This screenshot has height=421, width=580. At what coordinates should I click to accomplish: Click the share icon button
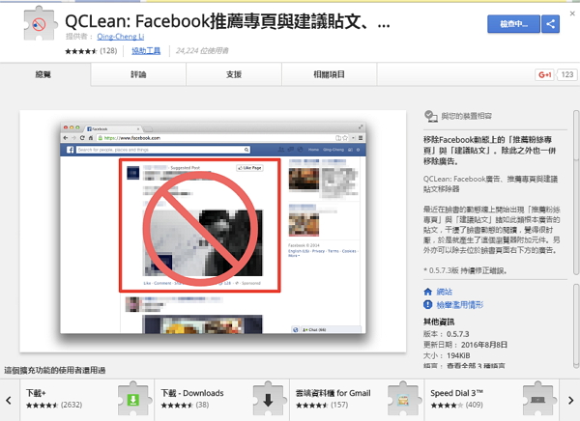tap(550, 24)
